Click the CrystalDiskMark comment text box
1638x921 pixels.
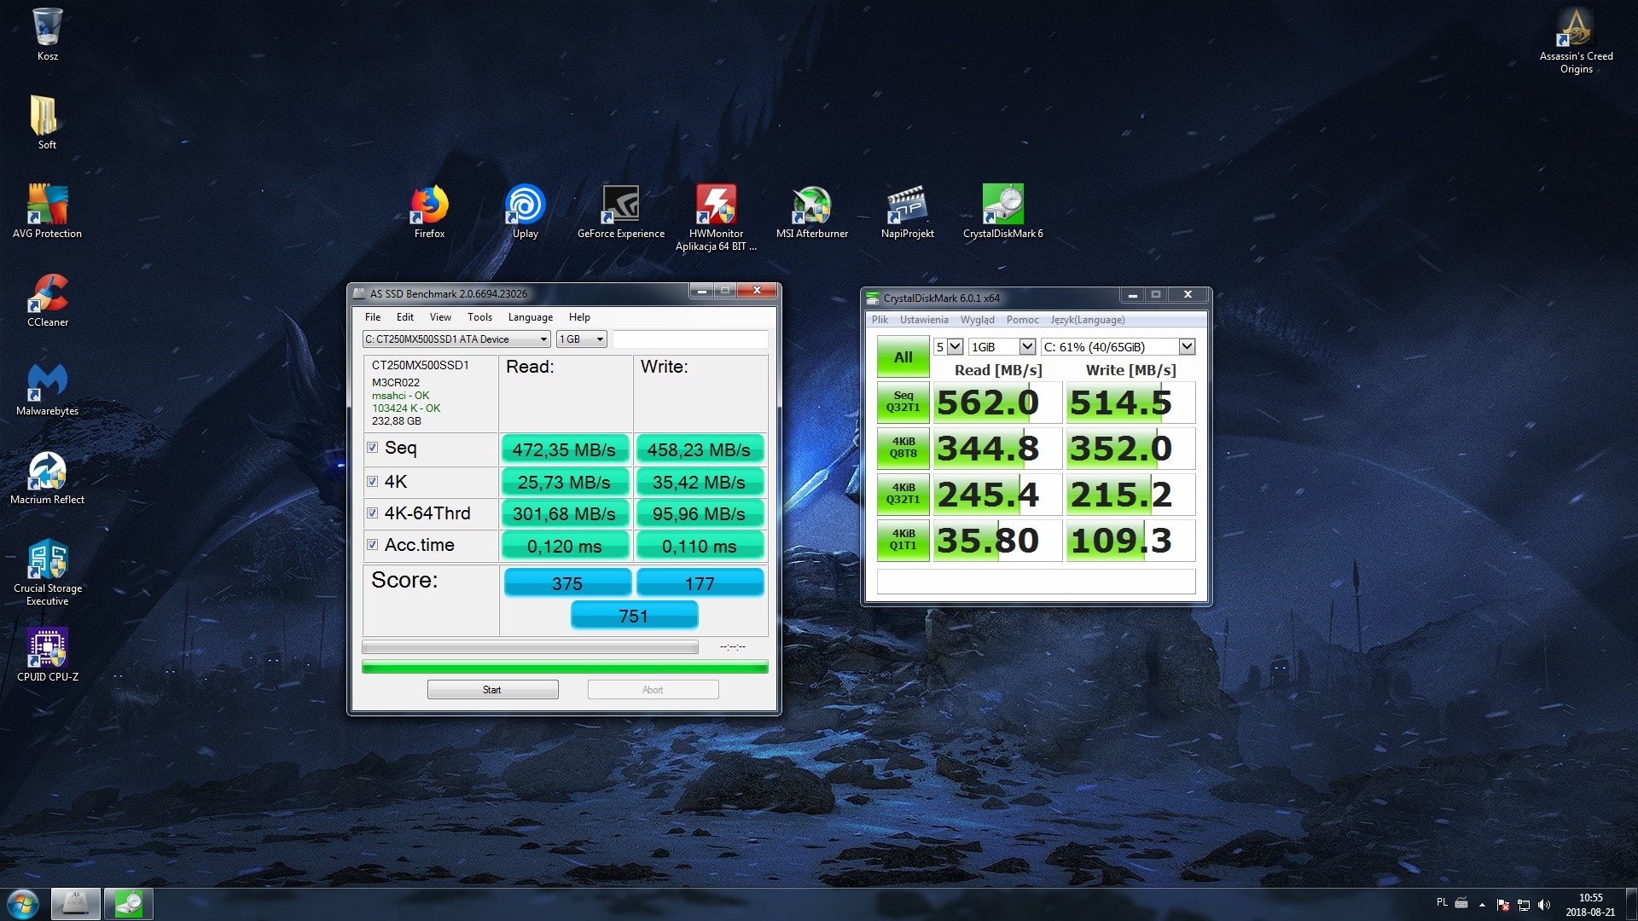(x=1036, y=582)
